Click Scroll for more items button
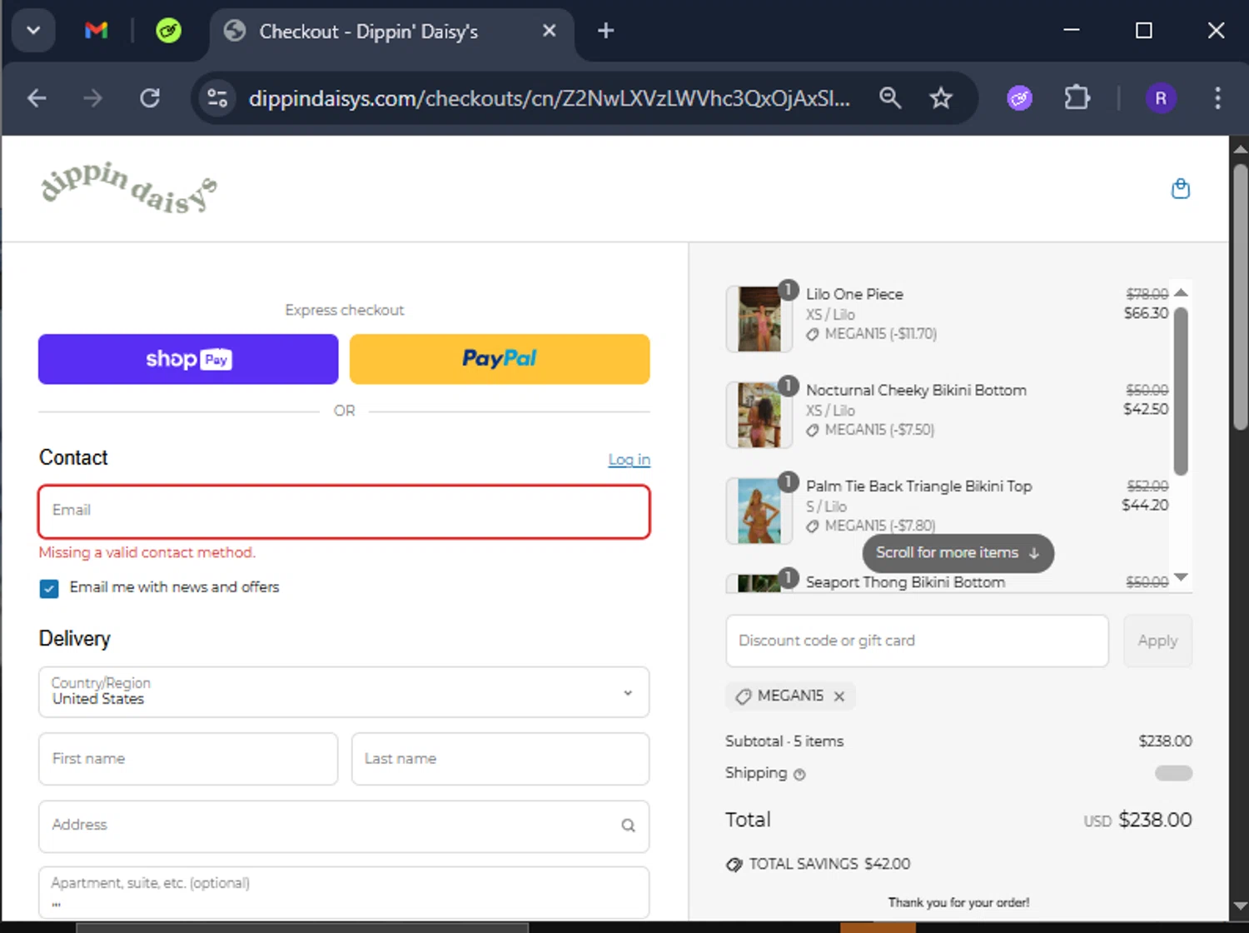 (x=958, y=553)
